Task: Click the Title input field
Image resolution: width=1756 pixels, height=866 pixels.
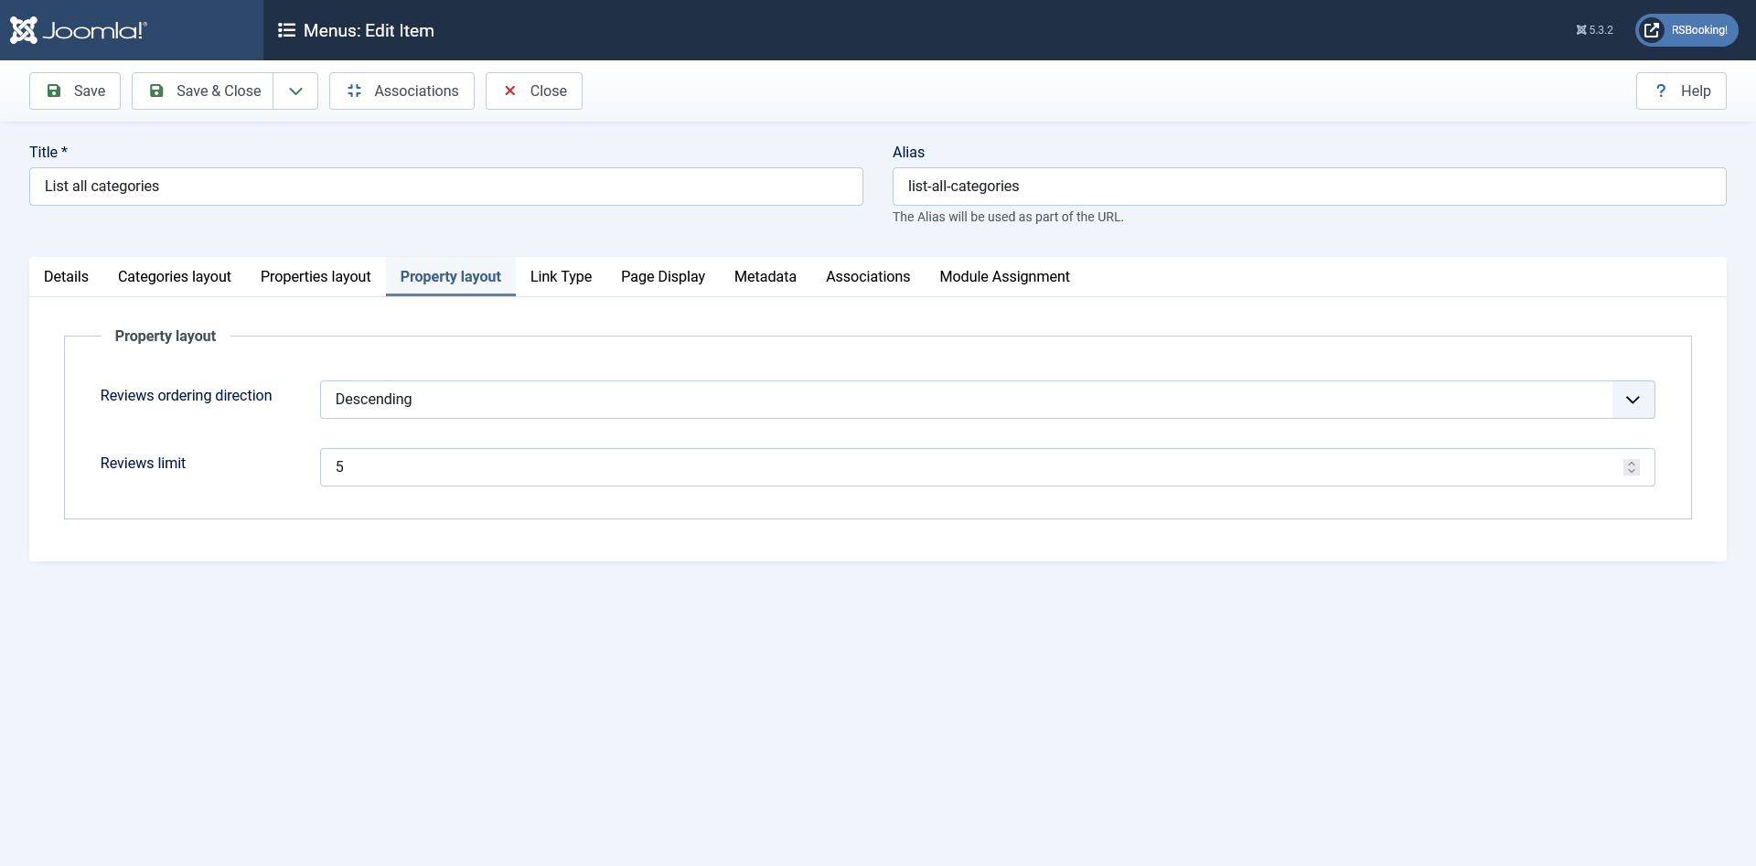Action: coord(446,187)
